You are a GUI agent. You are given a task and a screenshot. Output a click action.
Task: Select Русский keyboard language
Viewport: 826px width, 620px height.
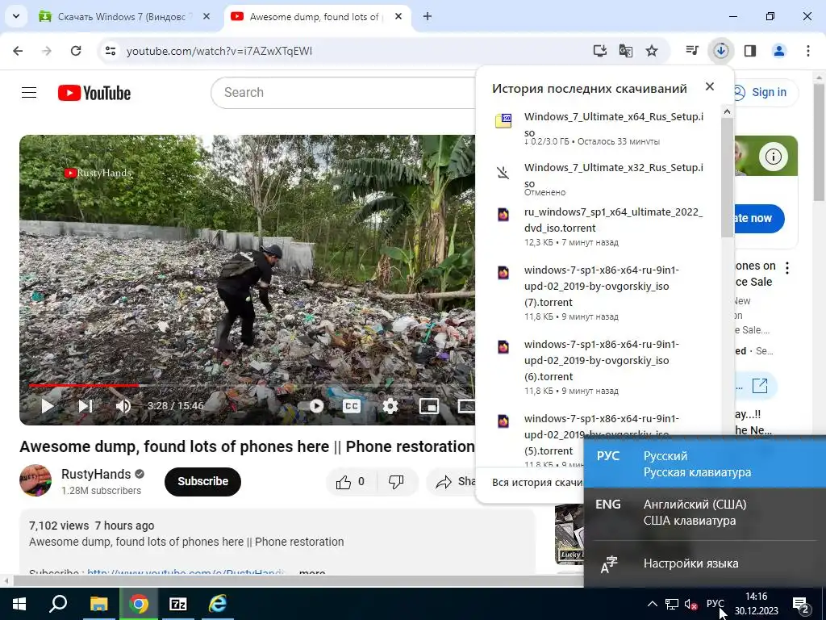[705, 464]
